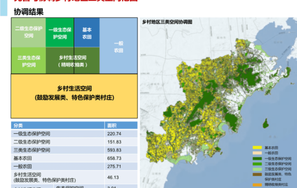
Task: Click the map title 乡村地区三类空间协调图
Action: pos(167,22)
